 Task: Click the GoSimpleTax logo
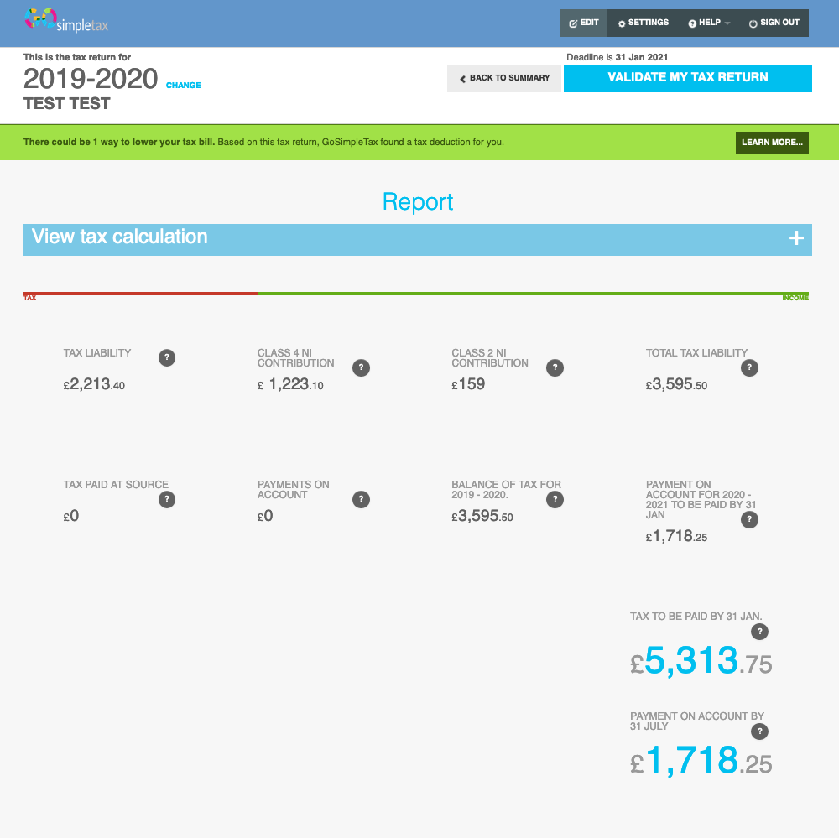[x=66, y=20]
